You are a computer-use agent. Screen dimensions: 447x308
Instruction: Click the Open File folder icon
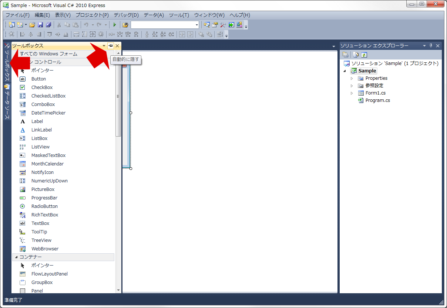coord(32,25)
